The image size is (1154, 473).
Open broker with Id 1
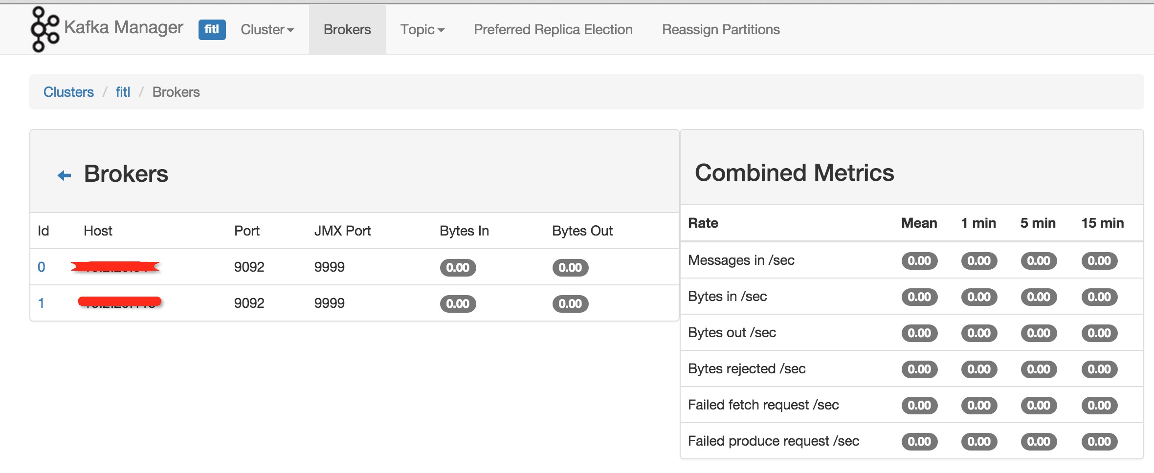(42, 303)
